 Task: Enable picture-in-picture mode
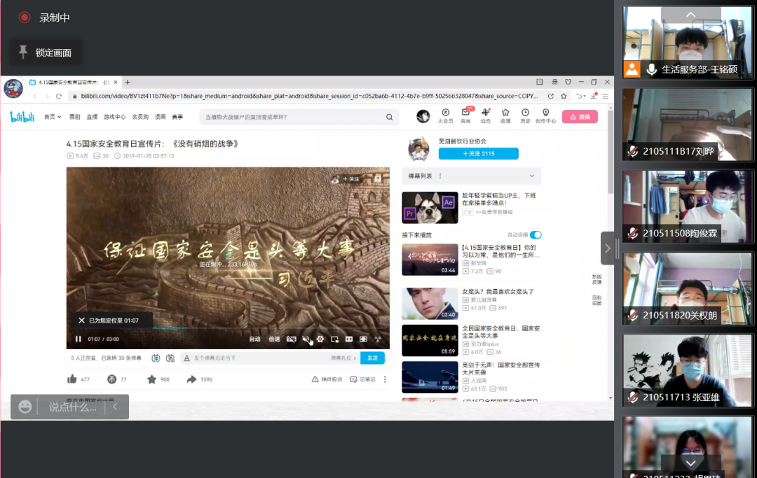tap(334, 339)
